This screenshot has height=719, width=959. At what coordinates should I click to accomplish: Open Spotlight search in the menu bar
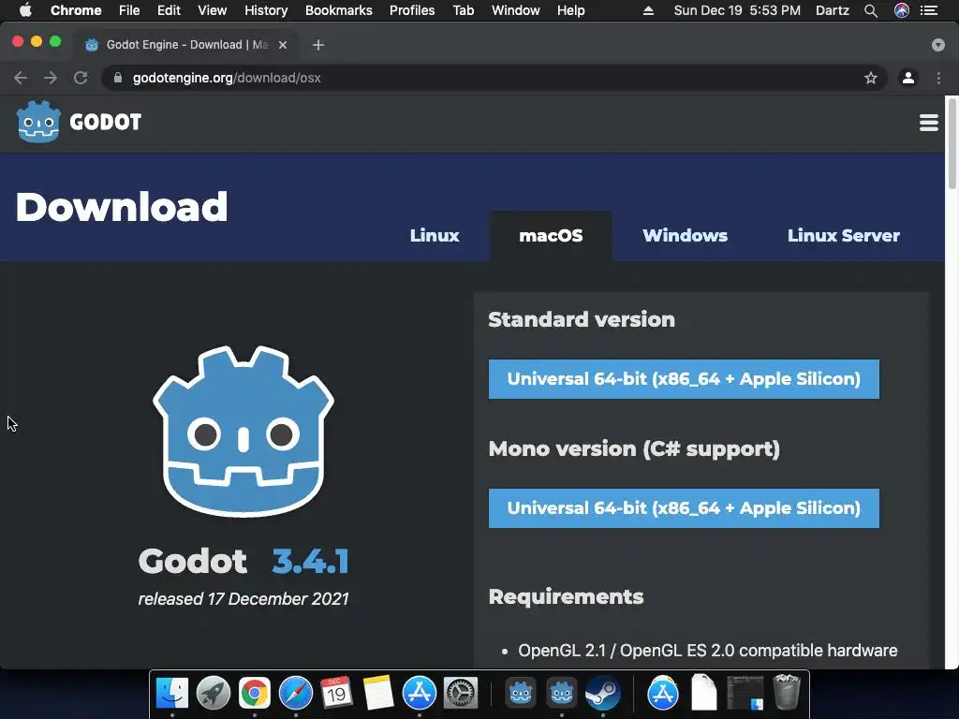coord(870,10)
